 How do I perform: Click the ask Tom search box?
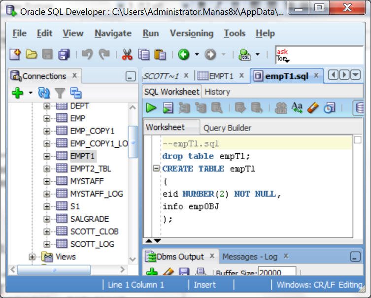point(319,55)
